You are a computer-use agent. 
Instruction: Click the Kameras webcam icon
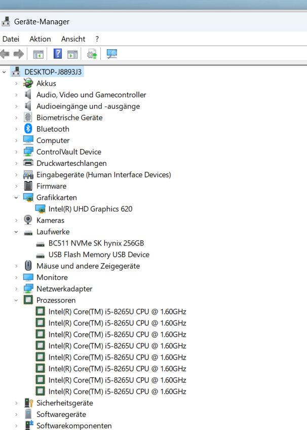tap(28, 220)
